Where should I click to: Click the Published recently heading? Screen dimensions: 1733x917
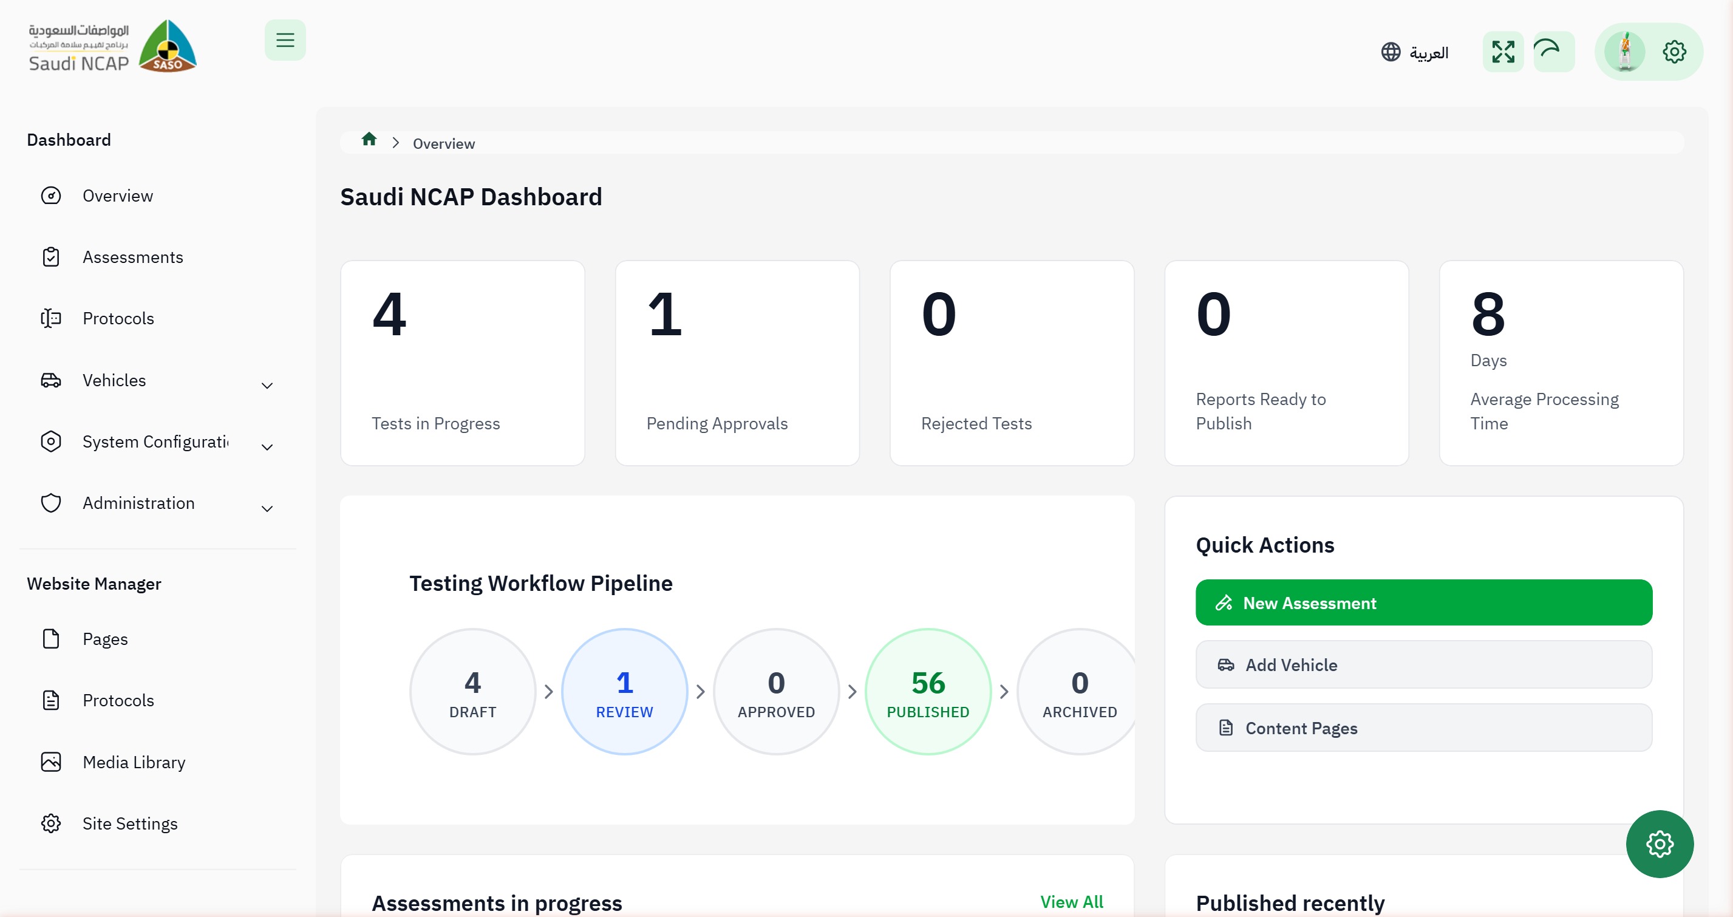1290,903
